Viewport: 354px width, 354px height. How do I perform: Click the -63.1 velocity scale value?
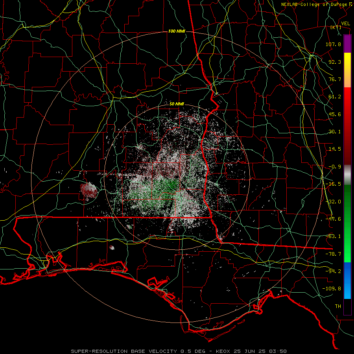pos(333,236)
